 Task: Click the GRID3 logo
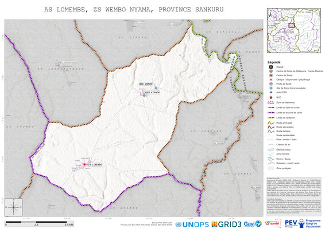tap(227, 224)
